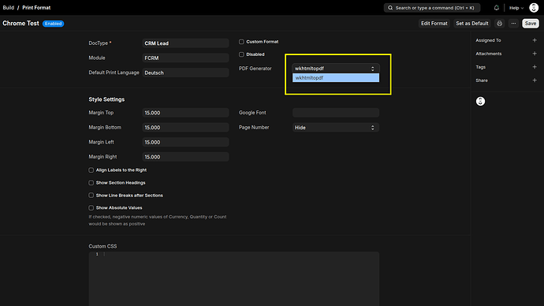The width and height of the screenshot is (544, 306).
Task: Click the Share label in sidebar
Action: pyautogui.click(x=482, y=80)
